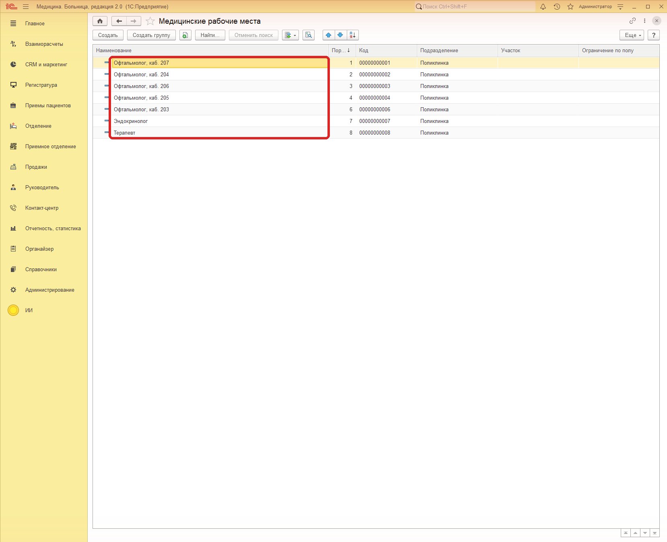Sort list alphabetically with the А-Я icon
The height and width of the screenshot is (542, 667).
click(x=352, y=35)
